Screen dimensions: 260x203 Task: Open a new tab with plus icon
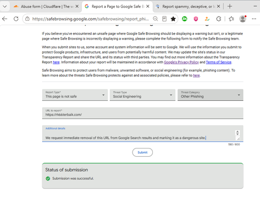click(x=230, y=6)
